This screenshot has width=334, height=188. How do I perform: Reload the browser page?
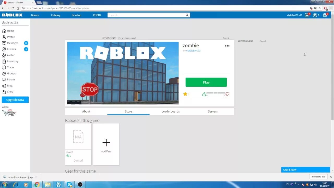(x=13, y=8)
